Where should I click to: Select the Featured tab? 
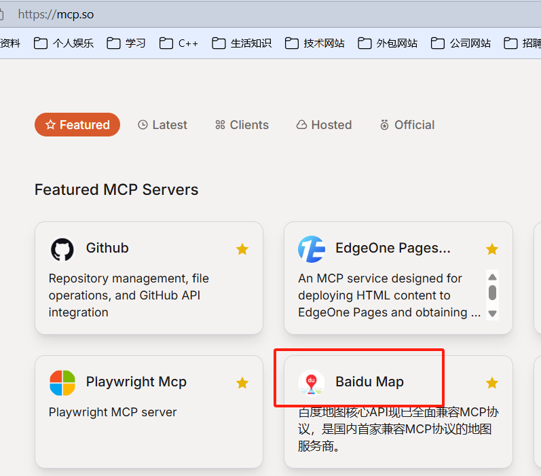coord(77,125)
